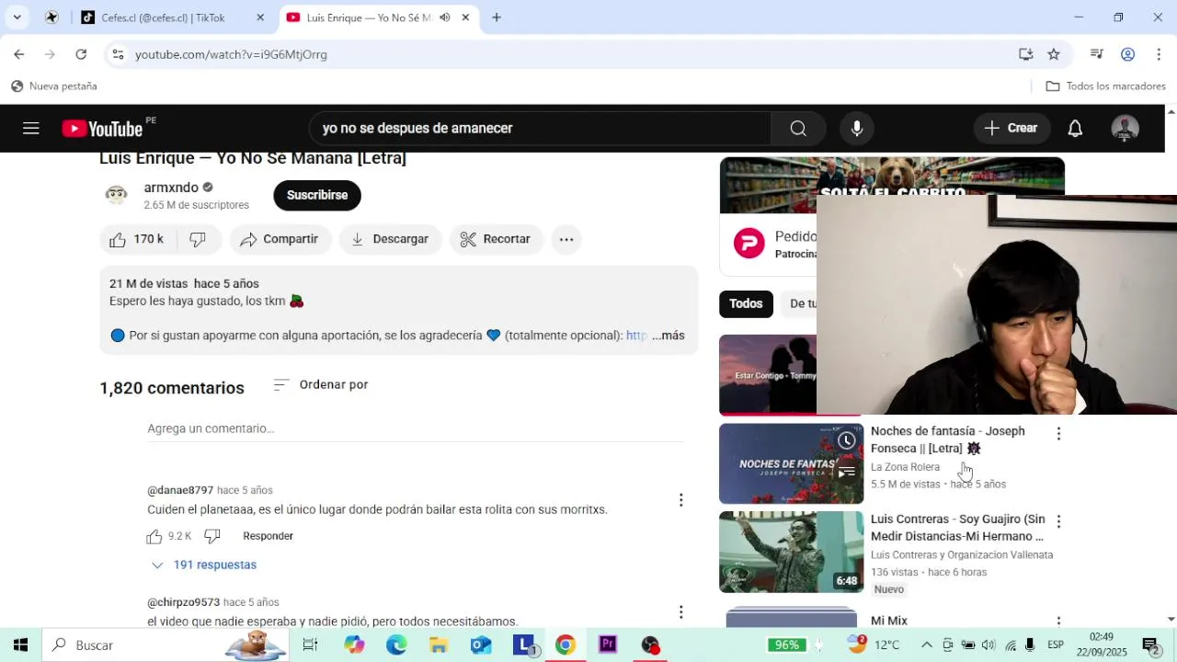Viewport: 1177px width, 662px height.
Task: Open options menu for @chirpzo9573 comment
Action: coord(680,612)
